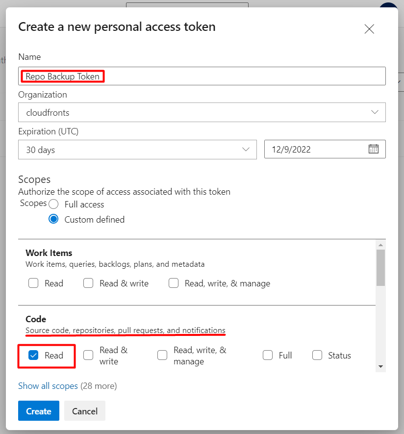
Task: Check Work Items Read checkbox
Action: [x=33, y=283]
